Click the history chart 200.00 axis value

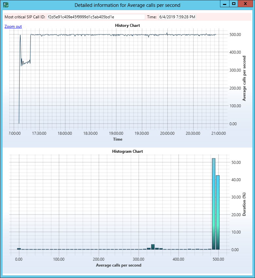(x=235, y=88)
